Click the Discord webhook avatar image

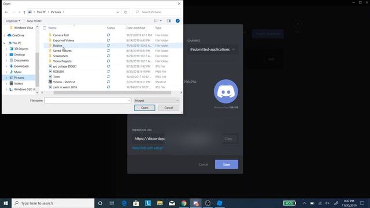[226, 91]
